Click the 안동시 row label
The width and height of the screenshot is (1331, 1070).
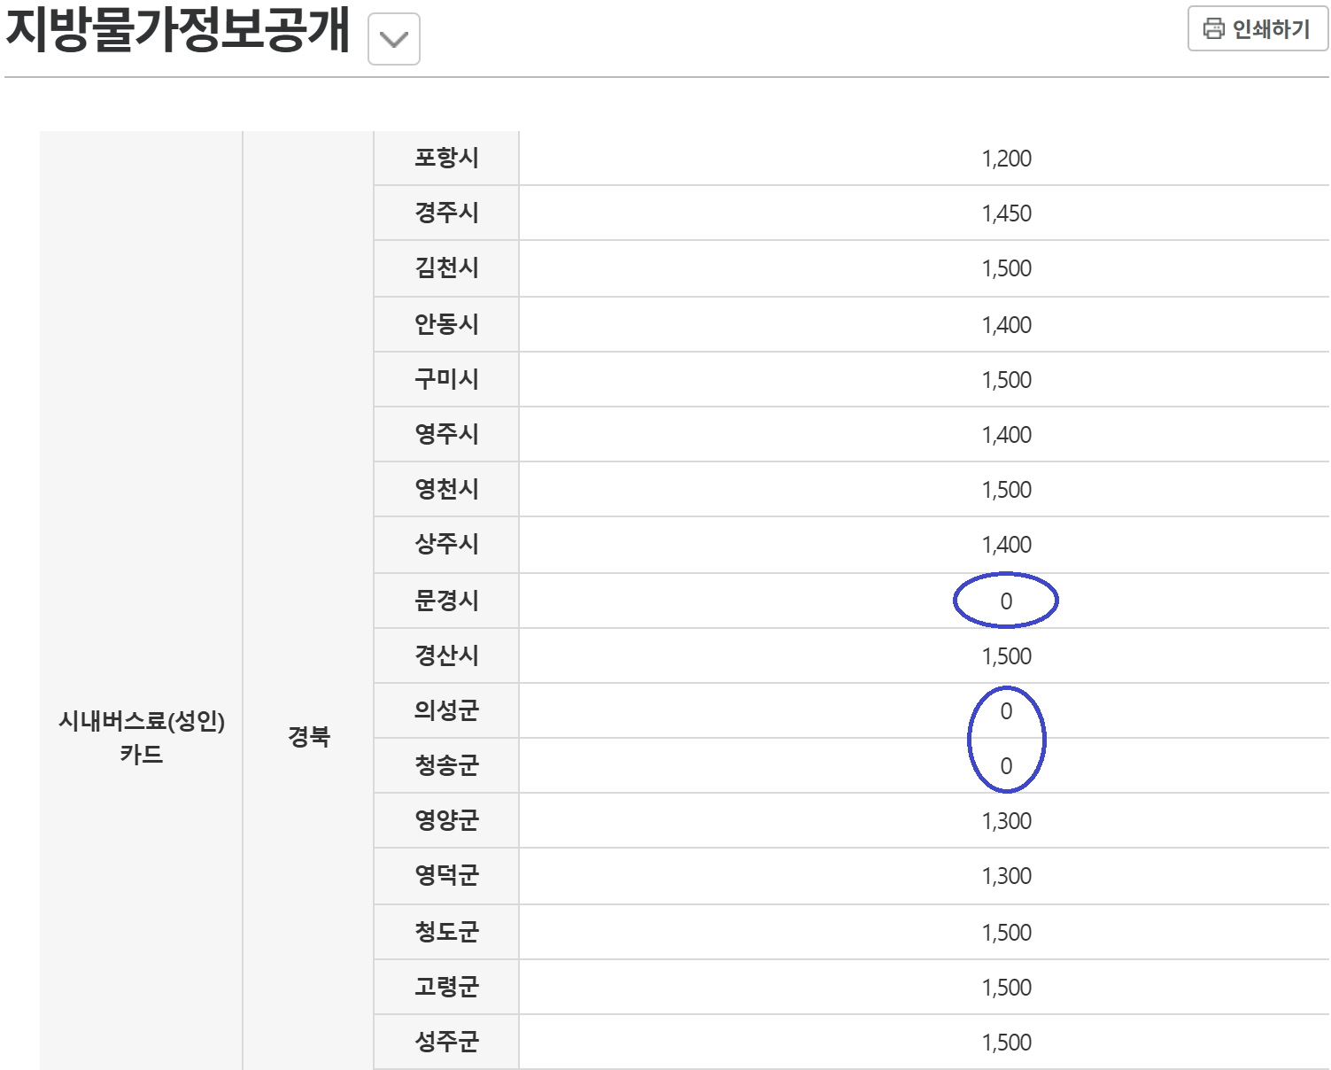(x=446, y=324)
